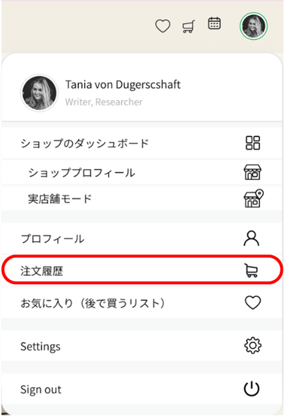The width and height of the screenshot is (289, 417).
Task: Open ショップのダッシュボード menu item
Action: click(x=142, y=144)
